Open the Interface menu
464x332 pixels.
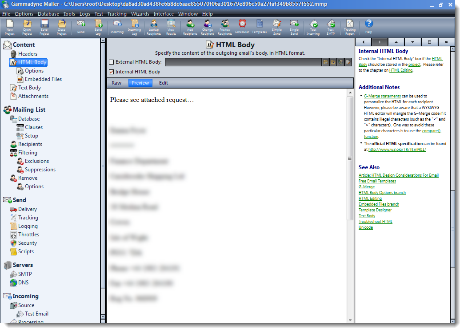(x=164, y=14)
